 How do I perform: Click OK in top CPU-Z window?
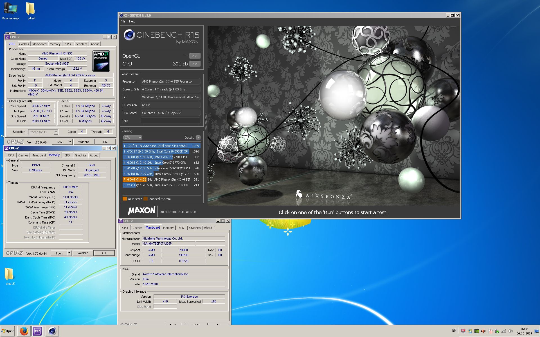point(105,142)
